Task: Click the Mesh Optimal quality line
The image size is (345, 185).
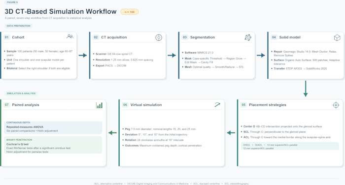Action: tap(213, 67)
